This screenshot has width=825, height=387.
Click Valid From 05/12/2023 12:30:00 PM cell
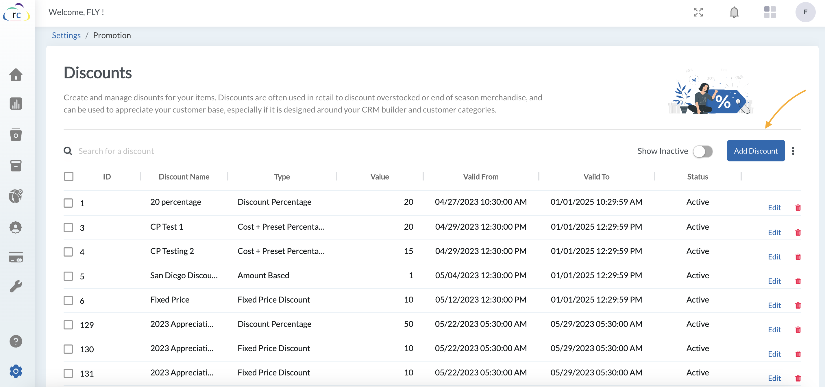coord(481,300)
